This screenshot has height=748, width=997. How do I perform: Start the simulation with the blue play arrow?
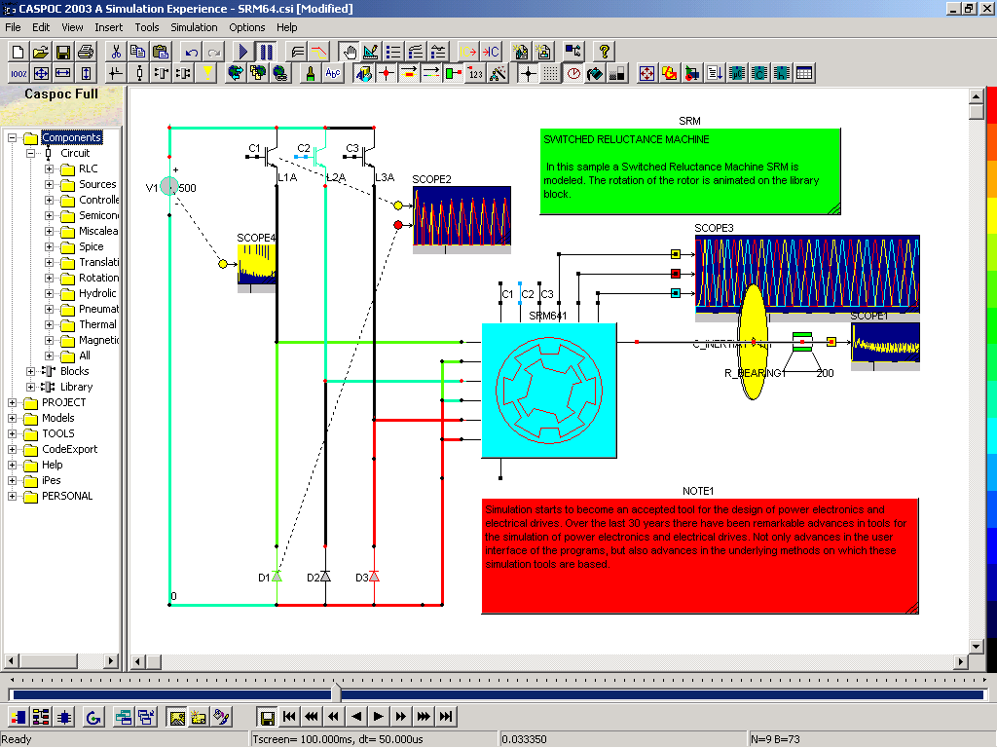coord(243,52)
